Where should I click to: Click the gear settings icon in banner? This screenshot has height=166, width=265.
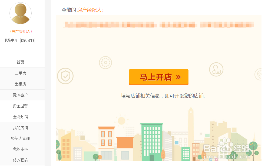(x=105, y=63)
